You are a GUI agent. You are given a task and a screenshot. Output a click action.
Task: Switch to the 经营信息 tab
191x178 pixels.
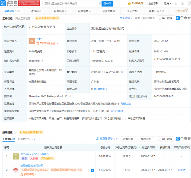[x=84, y=11]
